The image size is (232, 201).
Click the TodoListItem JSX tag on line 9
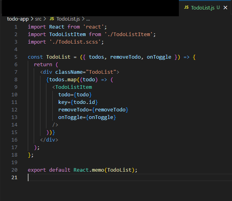73,87
